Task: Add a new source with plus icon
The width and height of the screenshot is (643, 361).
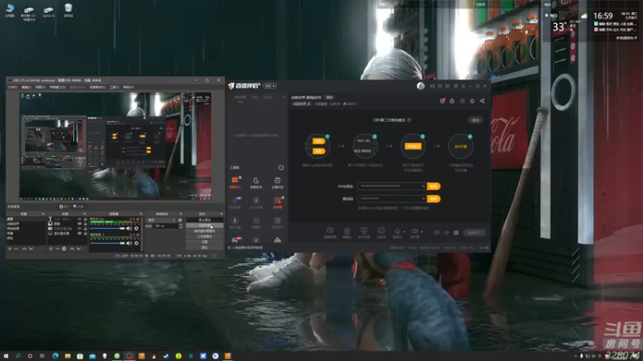Action: (x=51, y=249)
